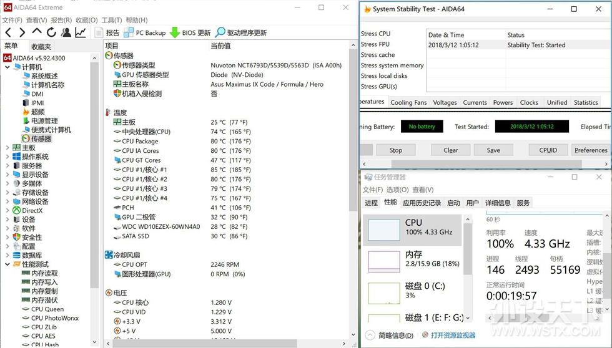Select 内存 memory graph in Task Manager
The width and height of the screenshot is (612, 348).
click(413, 260)
